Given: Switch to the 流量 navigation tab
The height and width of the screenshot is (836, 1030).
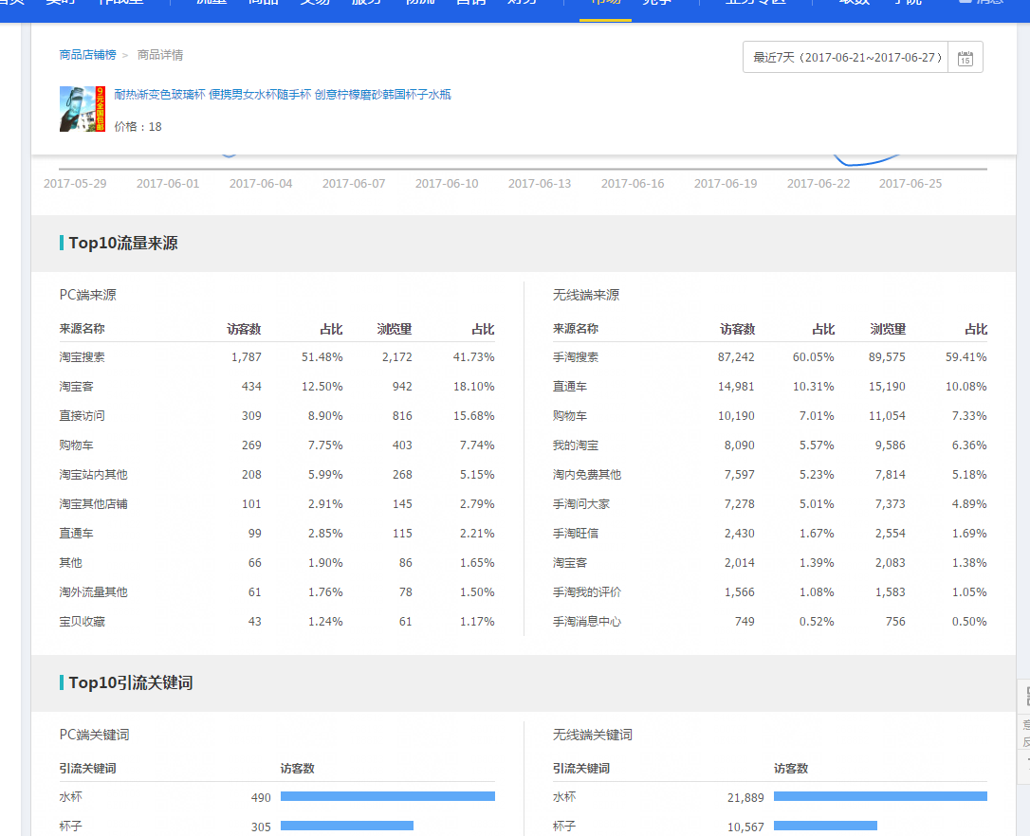Looking at the screenshot, I should (211, 4).
